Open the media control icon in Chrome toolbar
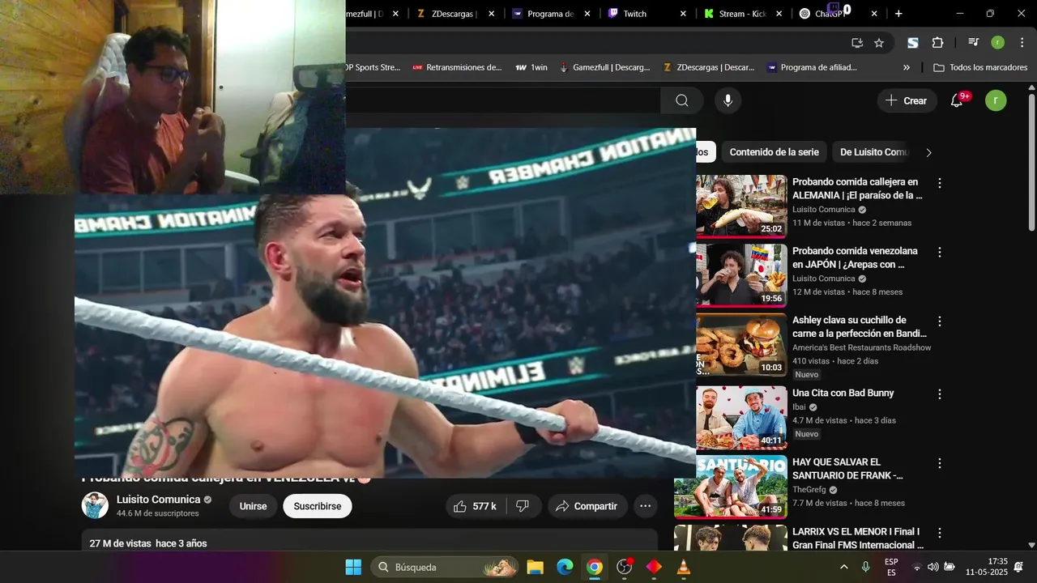This screenshot has width=1037, height=583. 973,43
